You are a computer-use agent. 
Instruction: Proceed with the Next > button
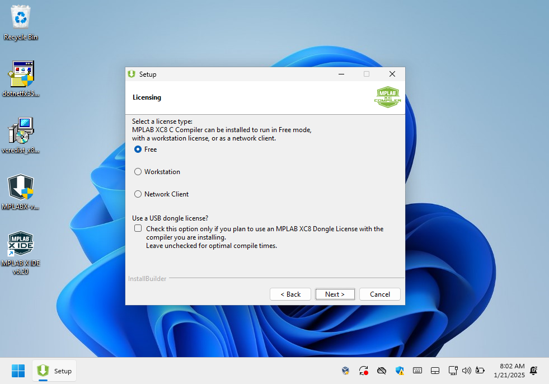tap(335, 294)
